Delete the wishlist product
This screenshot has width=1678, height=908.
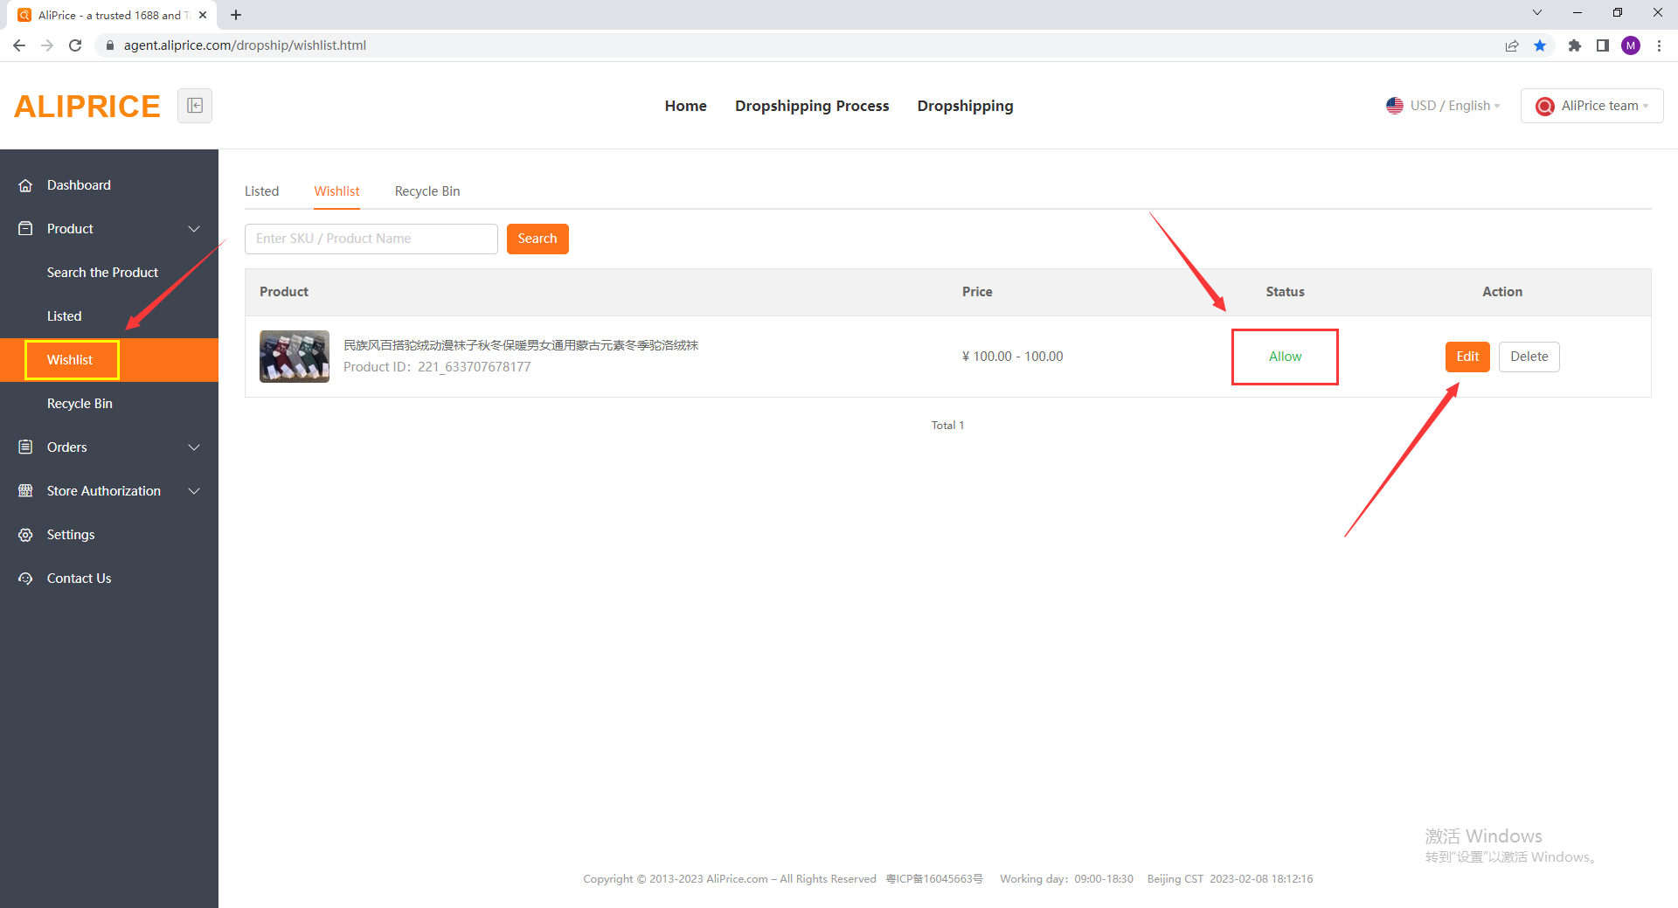[x=1529, y=357]
